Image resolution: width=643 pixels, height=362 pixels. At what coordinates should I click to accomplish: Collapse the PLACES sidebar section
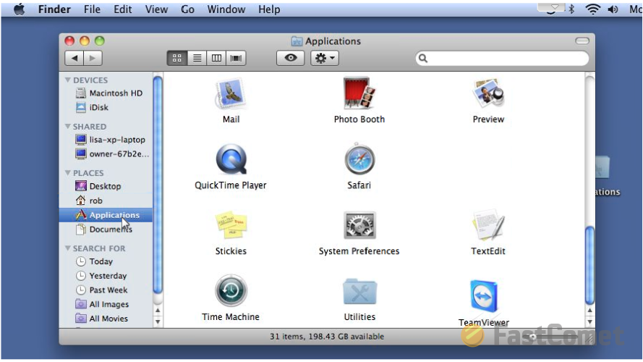point(68,173)
